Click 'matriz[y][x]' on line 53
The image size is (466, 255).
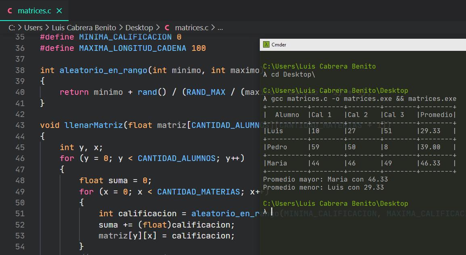click(127, 235)
